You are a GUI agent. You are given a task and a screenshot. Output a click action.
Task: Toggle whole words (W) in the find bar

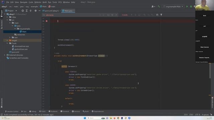[x=112, y=15]
